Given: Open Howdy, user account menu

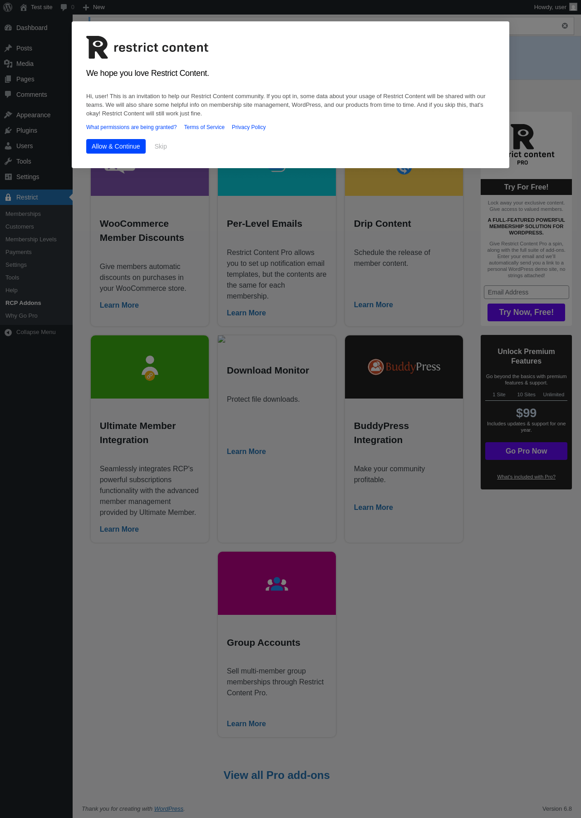Looking at the screenshot, I should tap(555, 7).
